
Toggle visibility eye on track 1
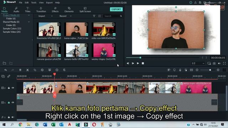(x=13, y=102)
